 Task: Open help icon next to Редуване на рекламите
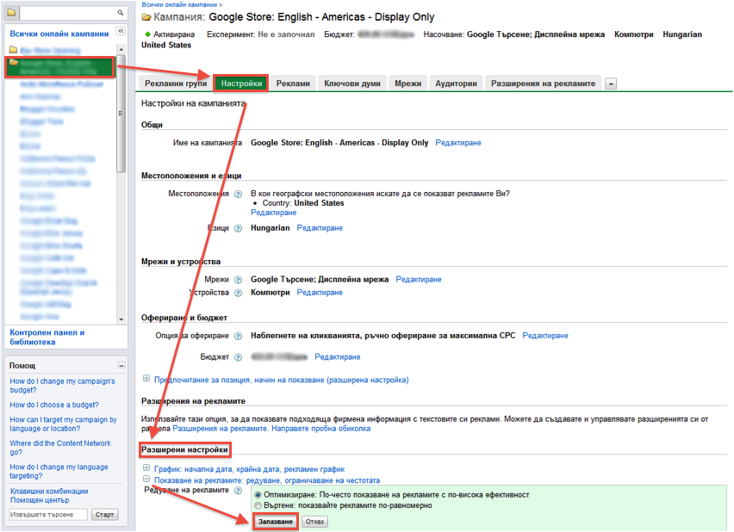[x=238, y=491]
